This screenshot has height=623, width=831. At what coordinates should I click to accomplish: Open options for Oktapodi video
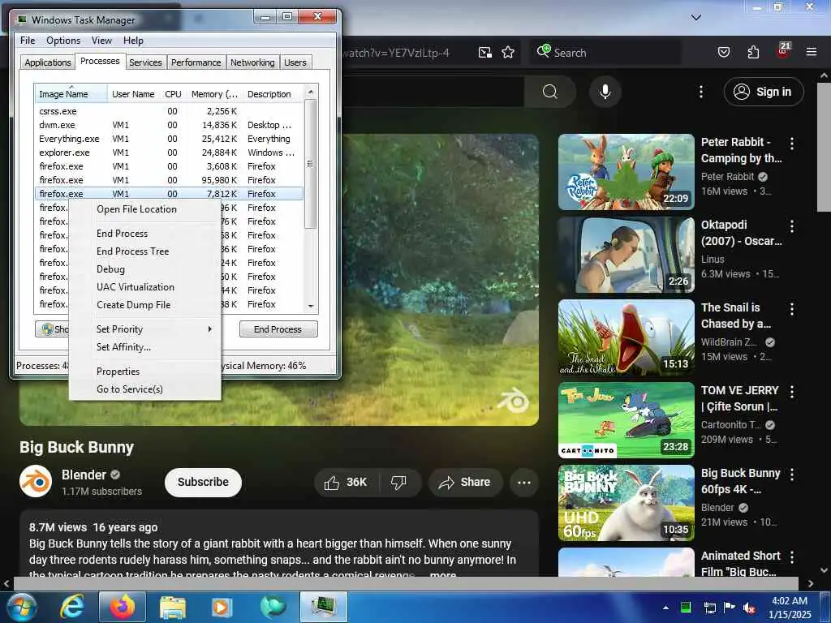click(x=792, y=226)
